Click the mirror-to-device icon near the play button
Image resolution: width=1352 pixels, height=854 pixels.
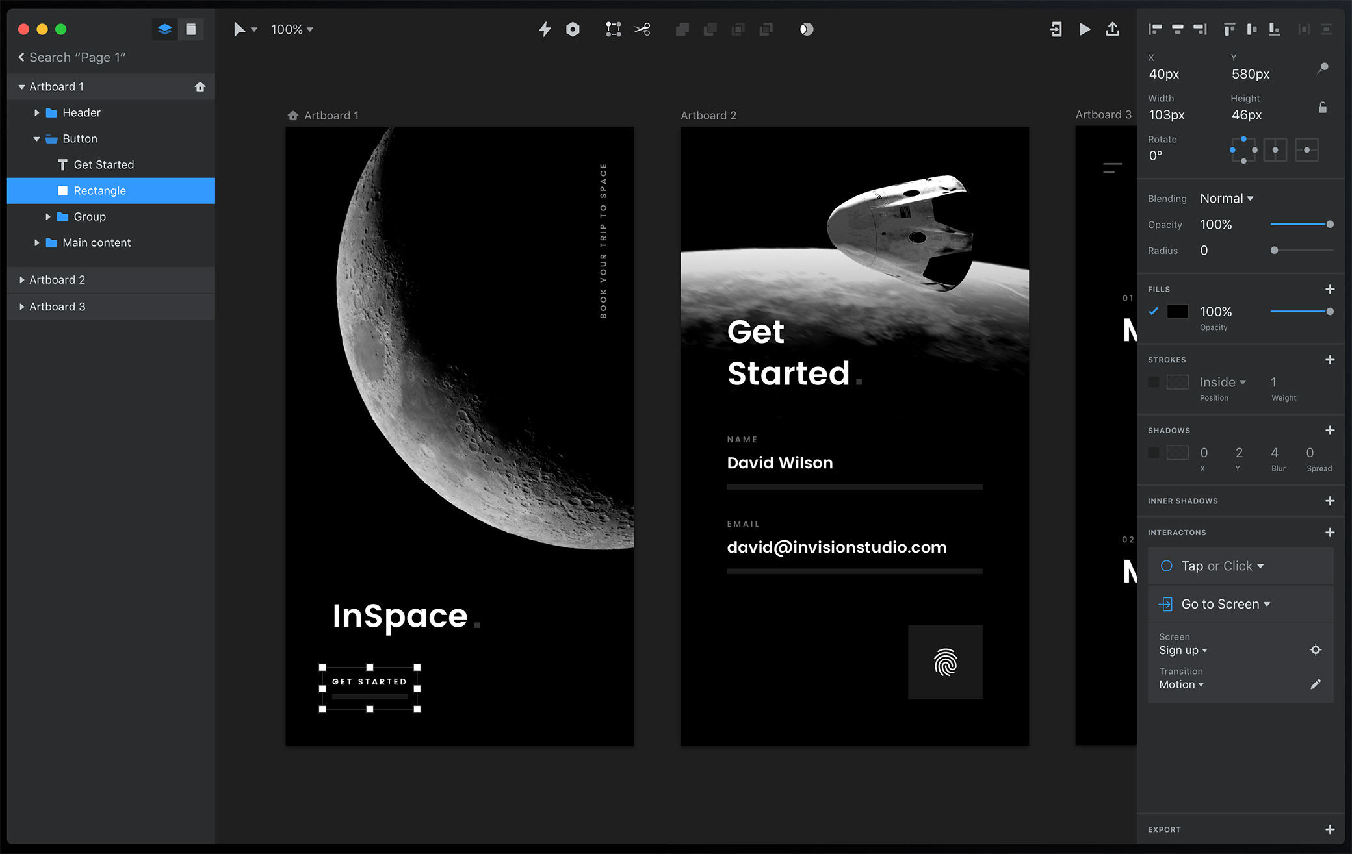1056,29
